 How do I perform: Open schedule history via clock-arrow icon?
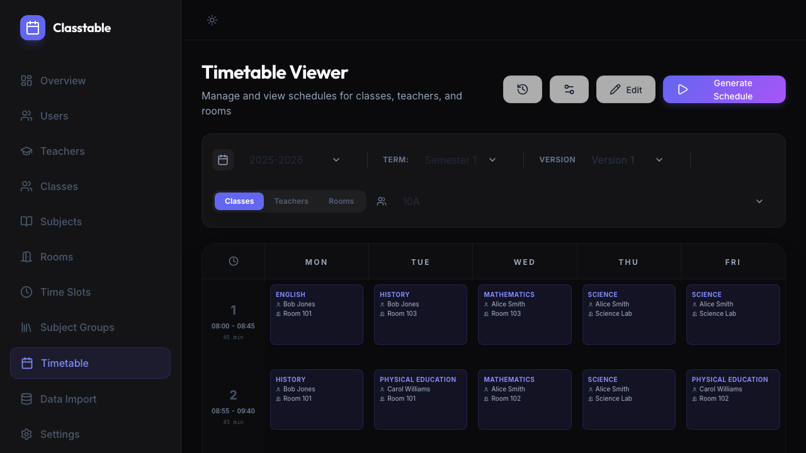tap(522, 89)
